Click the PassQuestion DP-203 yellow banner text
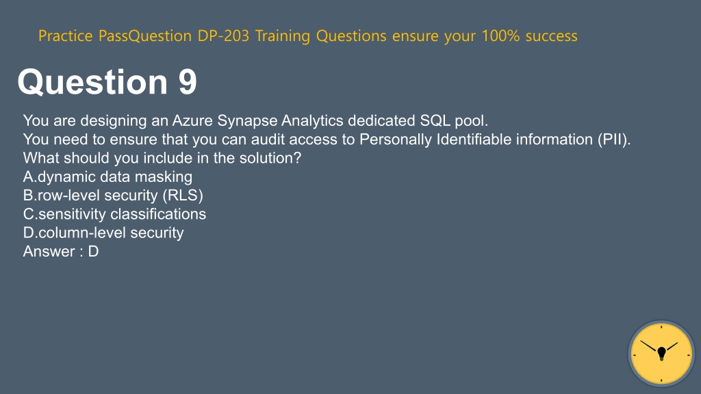701x394 pixels. [307, 36]
